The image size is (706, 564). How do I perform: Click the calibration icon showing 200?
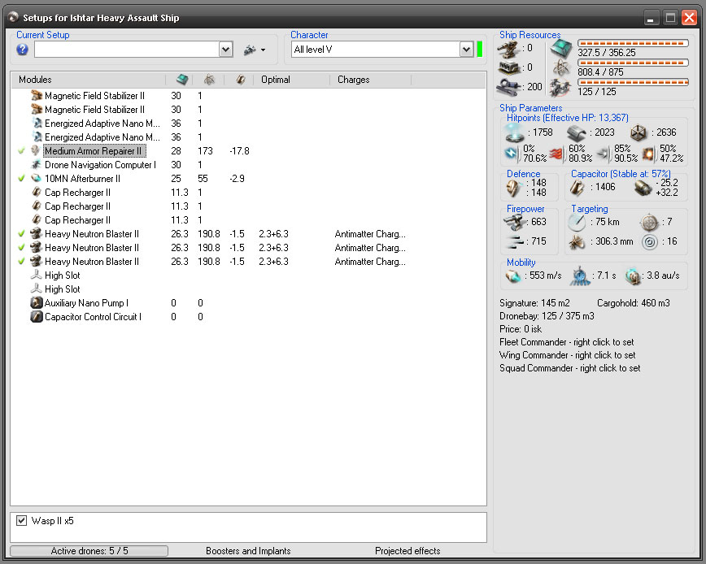coord(509,86)
